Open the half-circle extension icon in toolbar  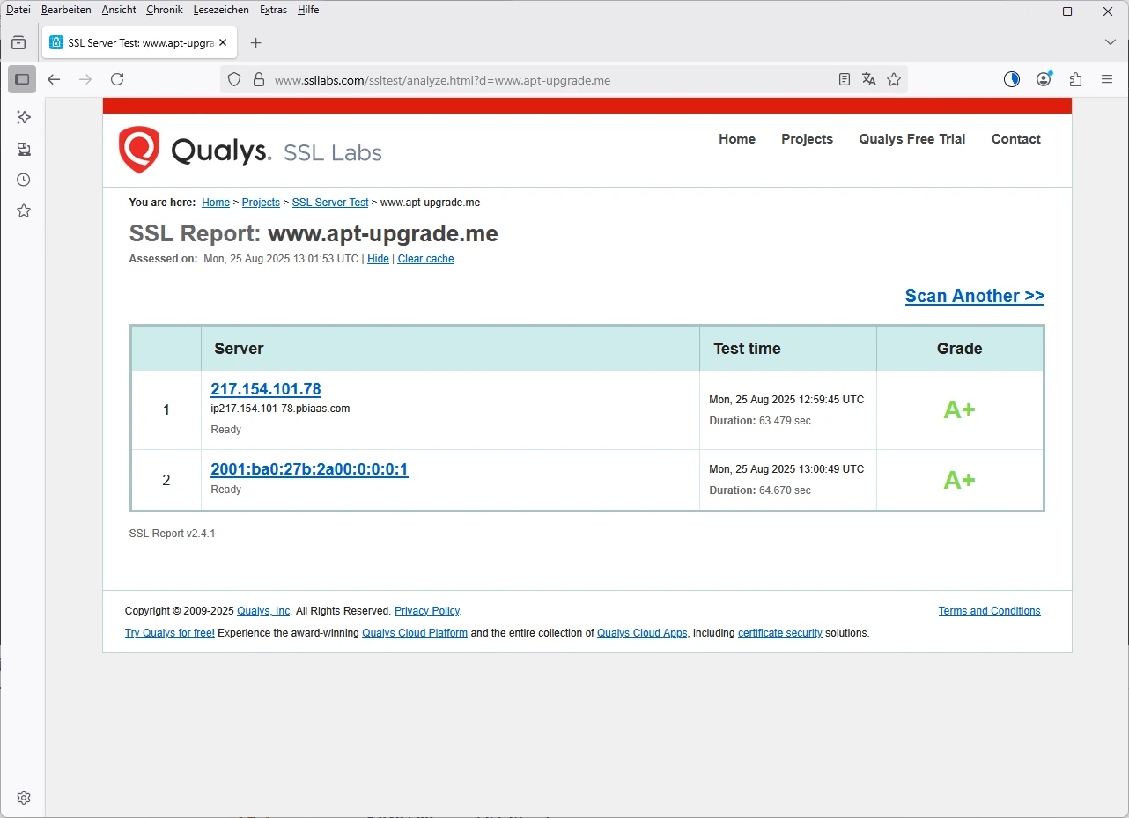click(1012, 79)
